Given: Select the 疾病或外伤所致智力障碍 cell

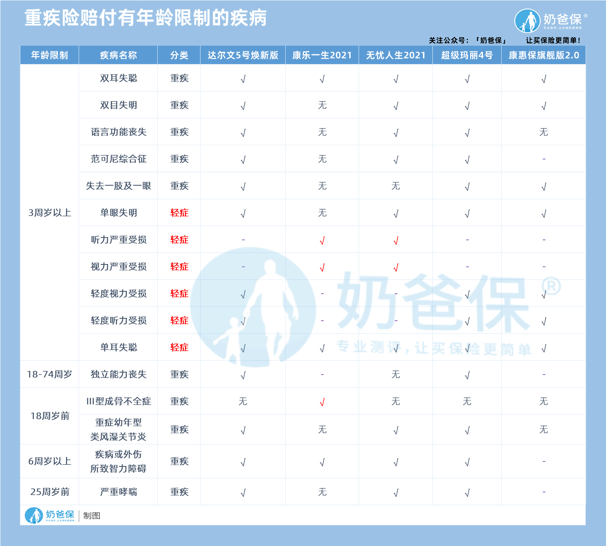Looking at the screenshot, I should pyautogui.click(x=118, y=461).
